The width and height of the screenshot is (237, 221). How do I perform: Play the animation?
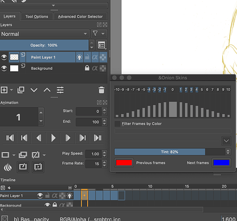click(53, 137)
